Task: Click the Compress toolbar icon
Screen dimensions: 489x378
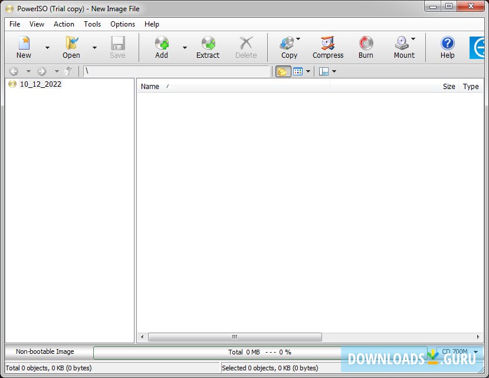Action: click(x=328, y=44)
